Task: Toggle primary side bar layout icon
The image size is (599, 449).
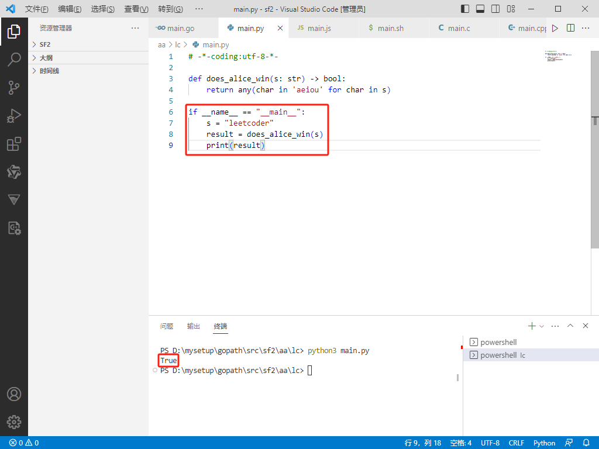Action: [x=465, y=9]
